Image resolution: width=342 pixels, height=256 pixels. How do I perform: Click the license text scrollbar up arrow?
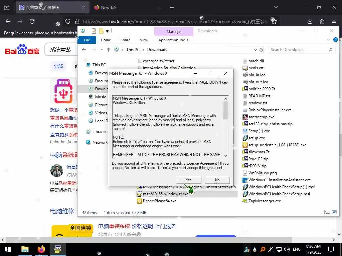pyautogui.click(x=225, y=99)
